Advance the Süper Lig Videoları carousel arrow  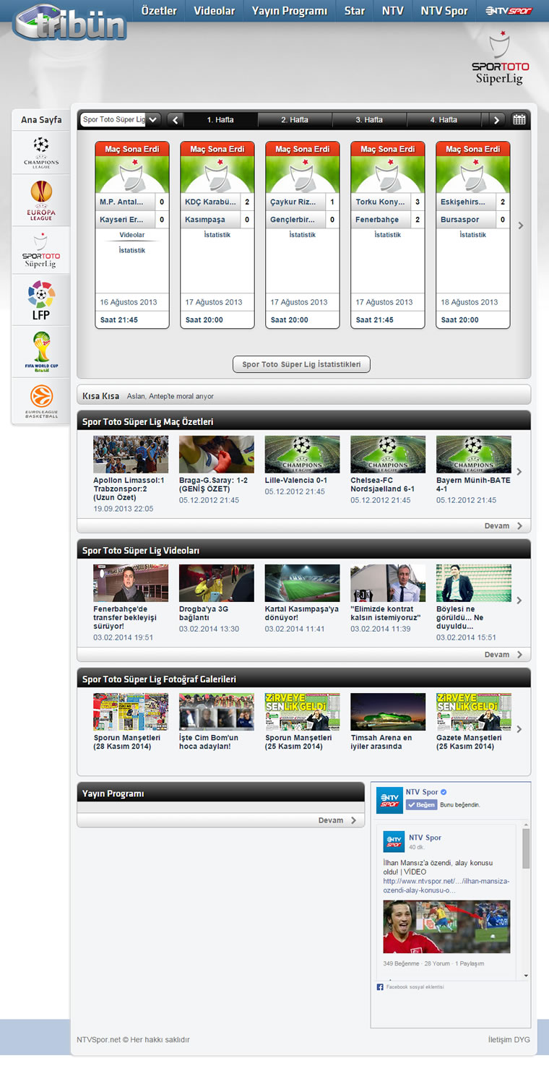(519, 601)
